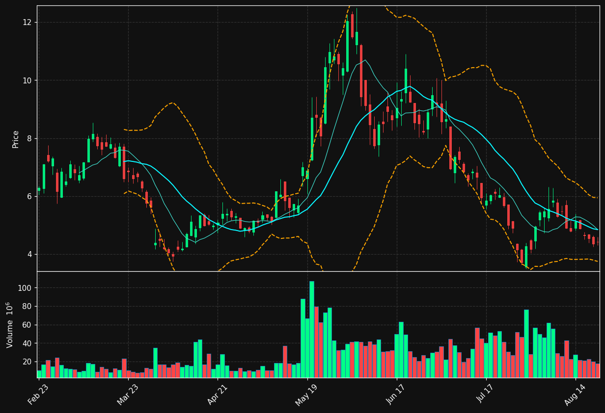Click the Jul 17 date label
This screenshot has width=605, height=413.
pyautogui.click(x=486, y=394)
